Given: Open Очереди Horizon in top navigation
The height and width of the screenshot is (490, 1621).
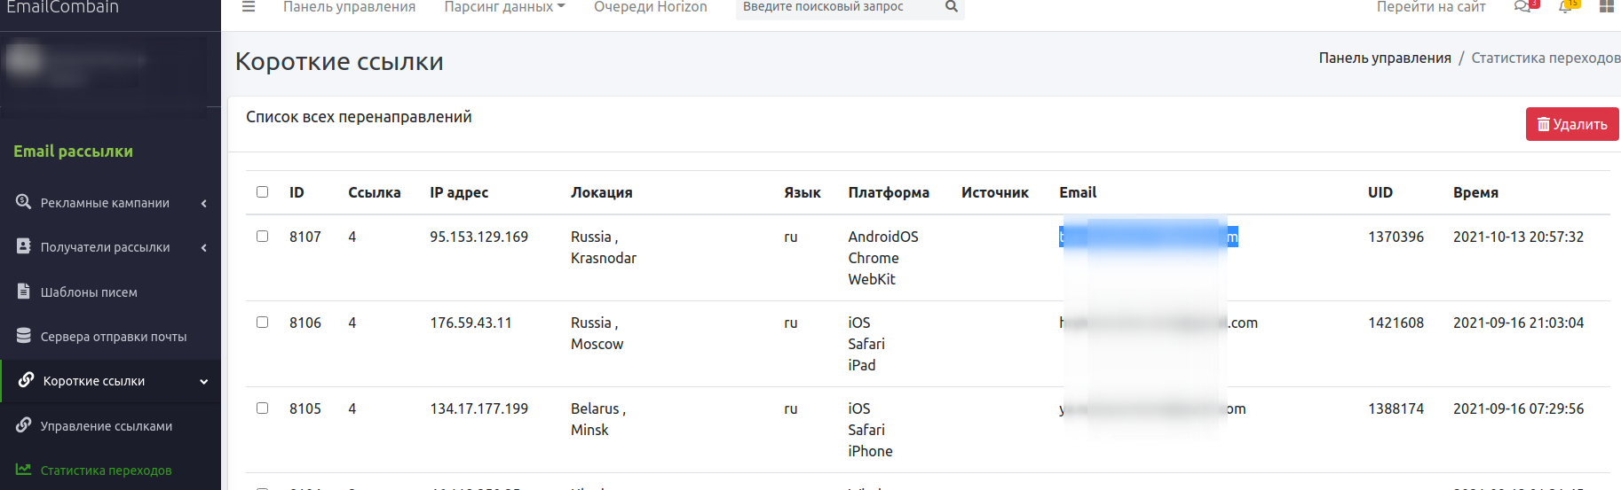Looking at the screenshot, I should [650, 7].
